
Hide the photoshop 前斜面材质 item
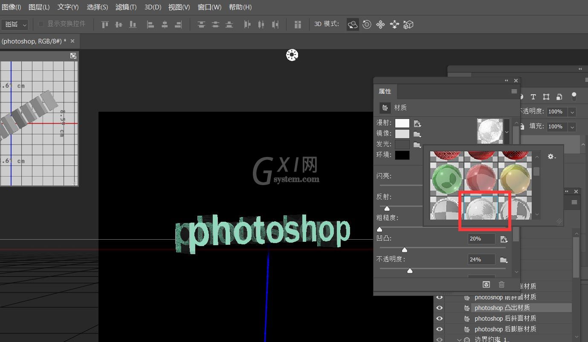(439, 297)
